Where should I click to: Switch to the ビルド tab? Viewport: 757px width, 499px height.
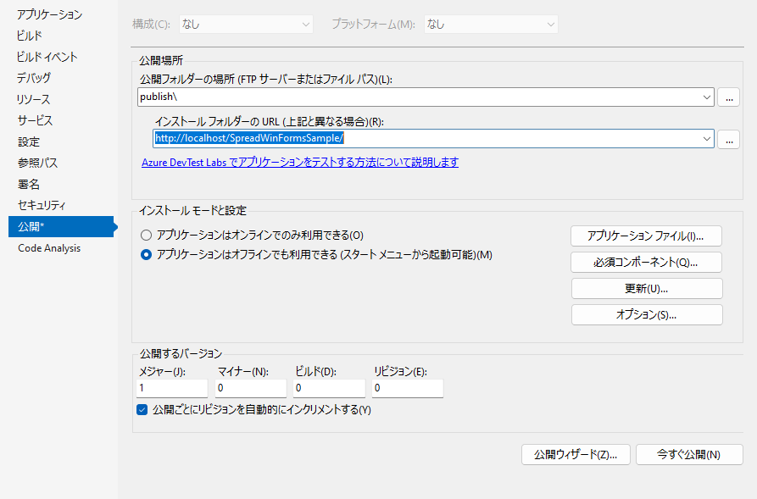click(x=29, y=36)
